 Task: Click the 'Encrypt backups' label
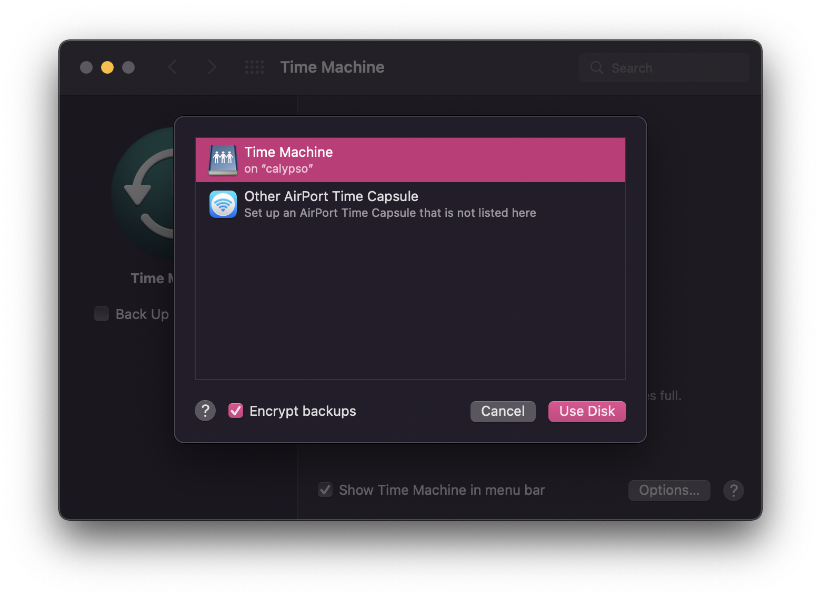click(x=303, y=411)
